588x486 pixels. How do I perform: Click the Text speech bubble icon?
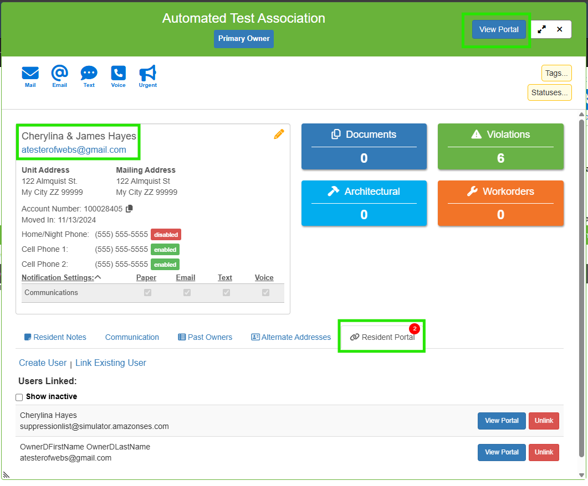89,74
